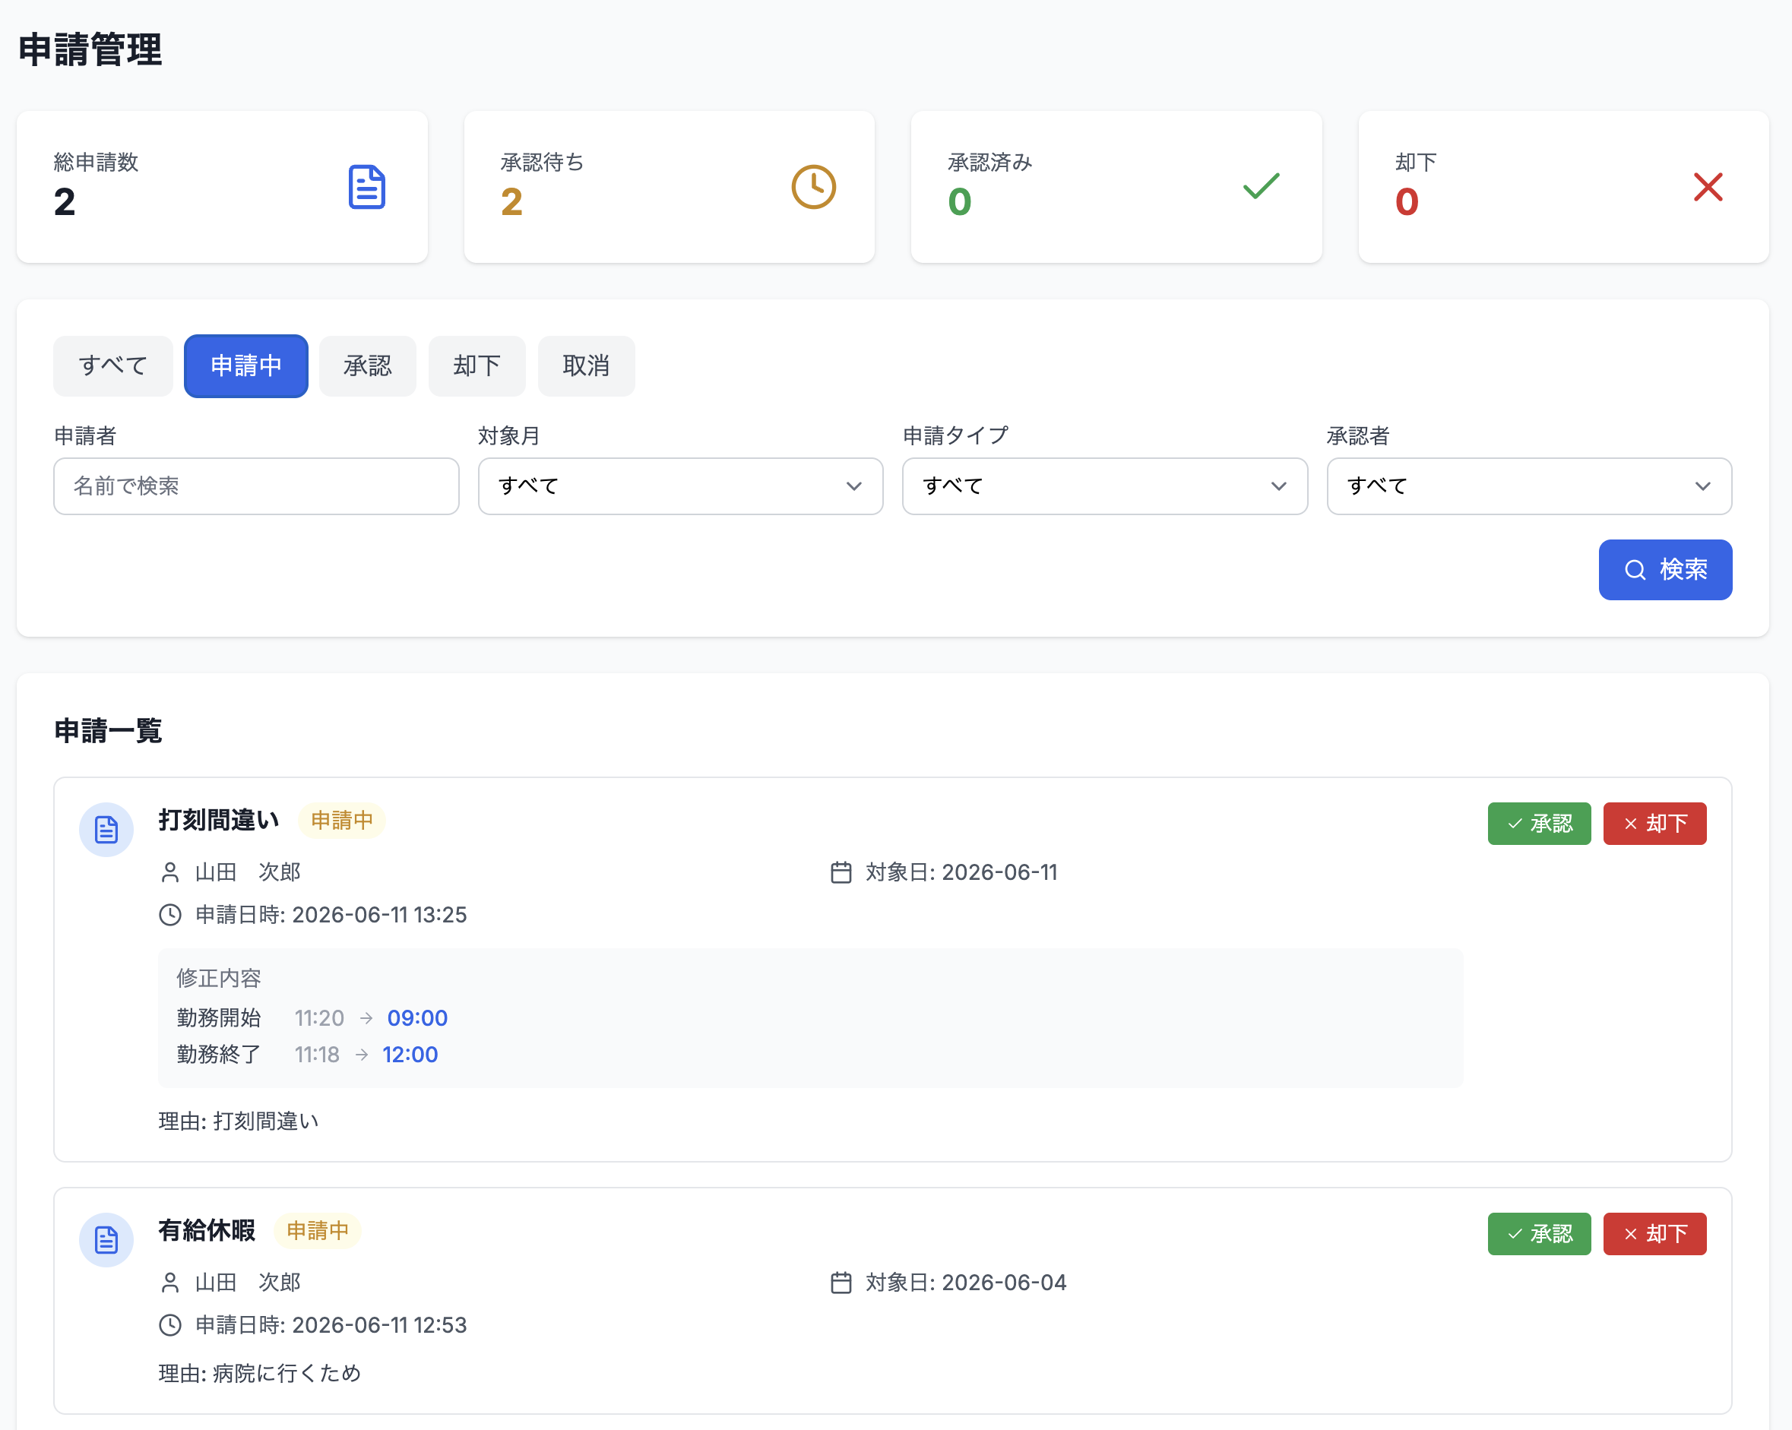Viewport: 1792px width, 1430px height.
Task: Click the calendar icon next to 対象日: 2026-06-11
Action: coord(841,872)
